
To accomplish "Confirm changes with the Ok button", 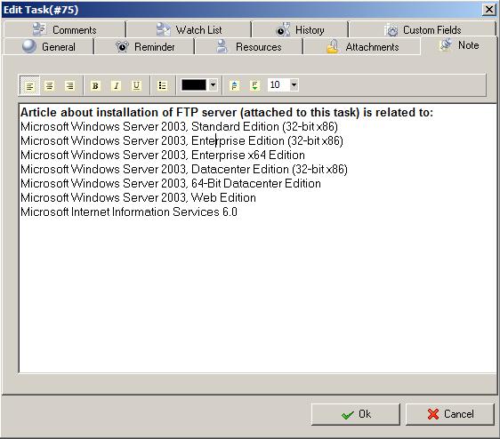I will pyautogui.click(x=356, y=414).
